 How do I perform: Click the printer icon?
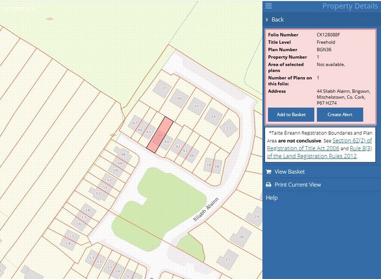268,185
